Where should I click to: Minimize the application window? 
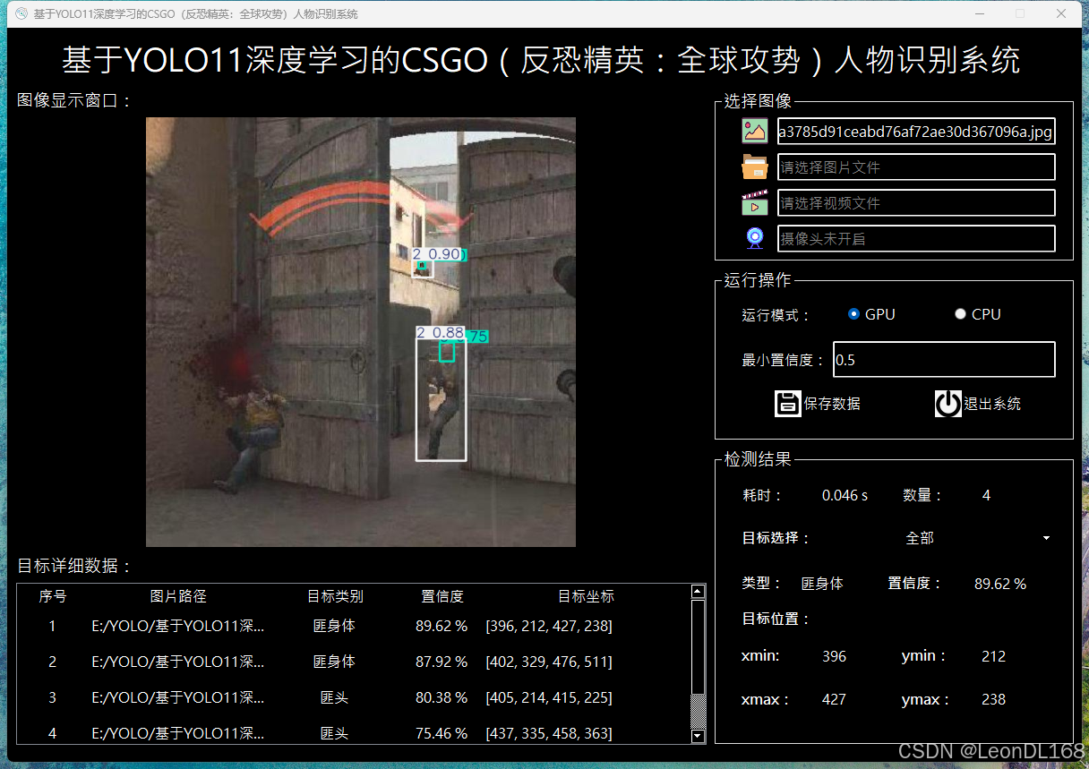click(x=979, y=13)
